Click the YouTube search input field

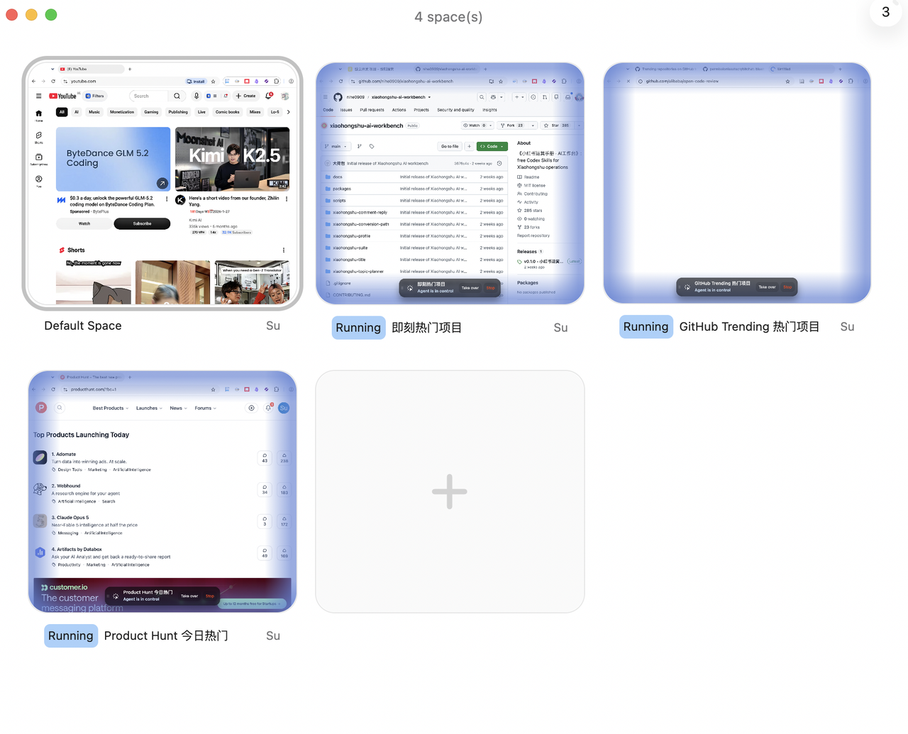click(x=149, y=96)
